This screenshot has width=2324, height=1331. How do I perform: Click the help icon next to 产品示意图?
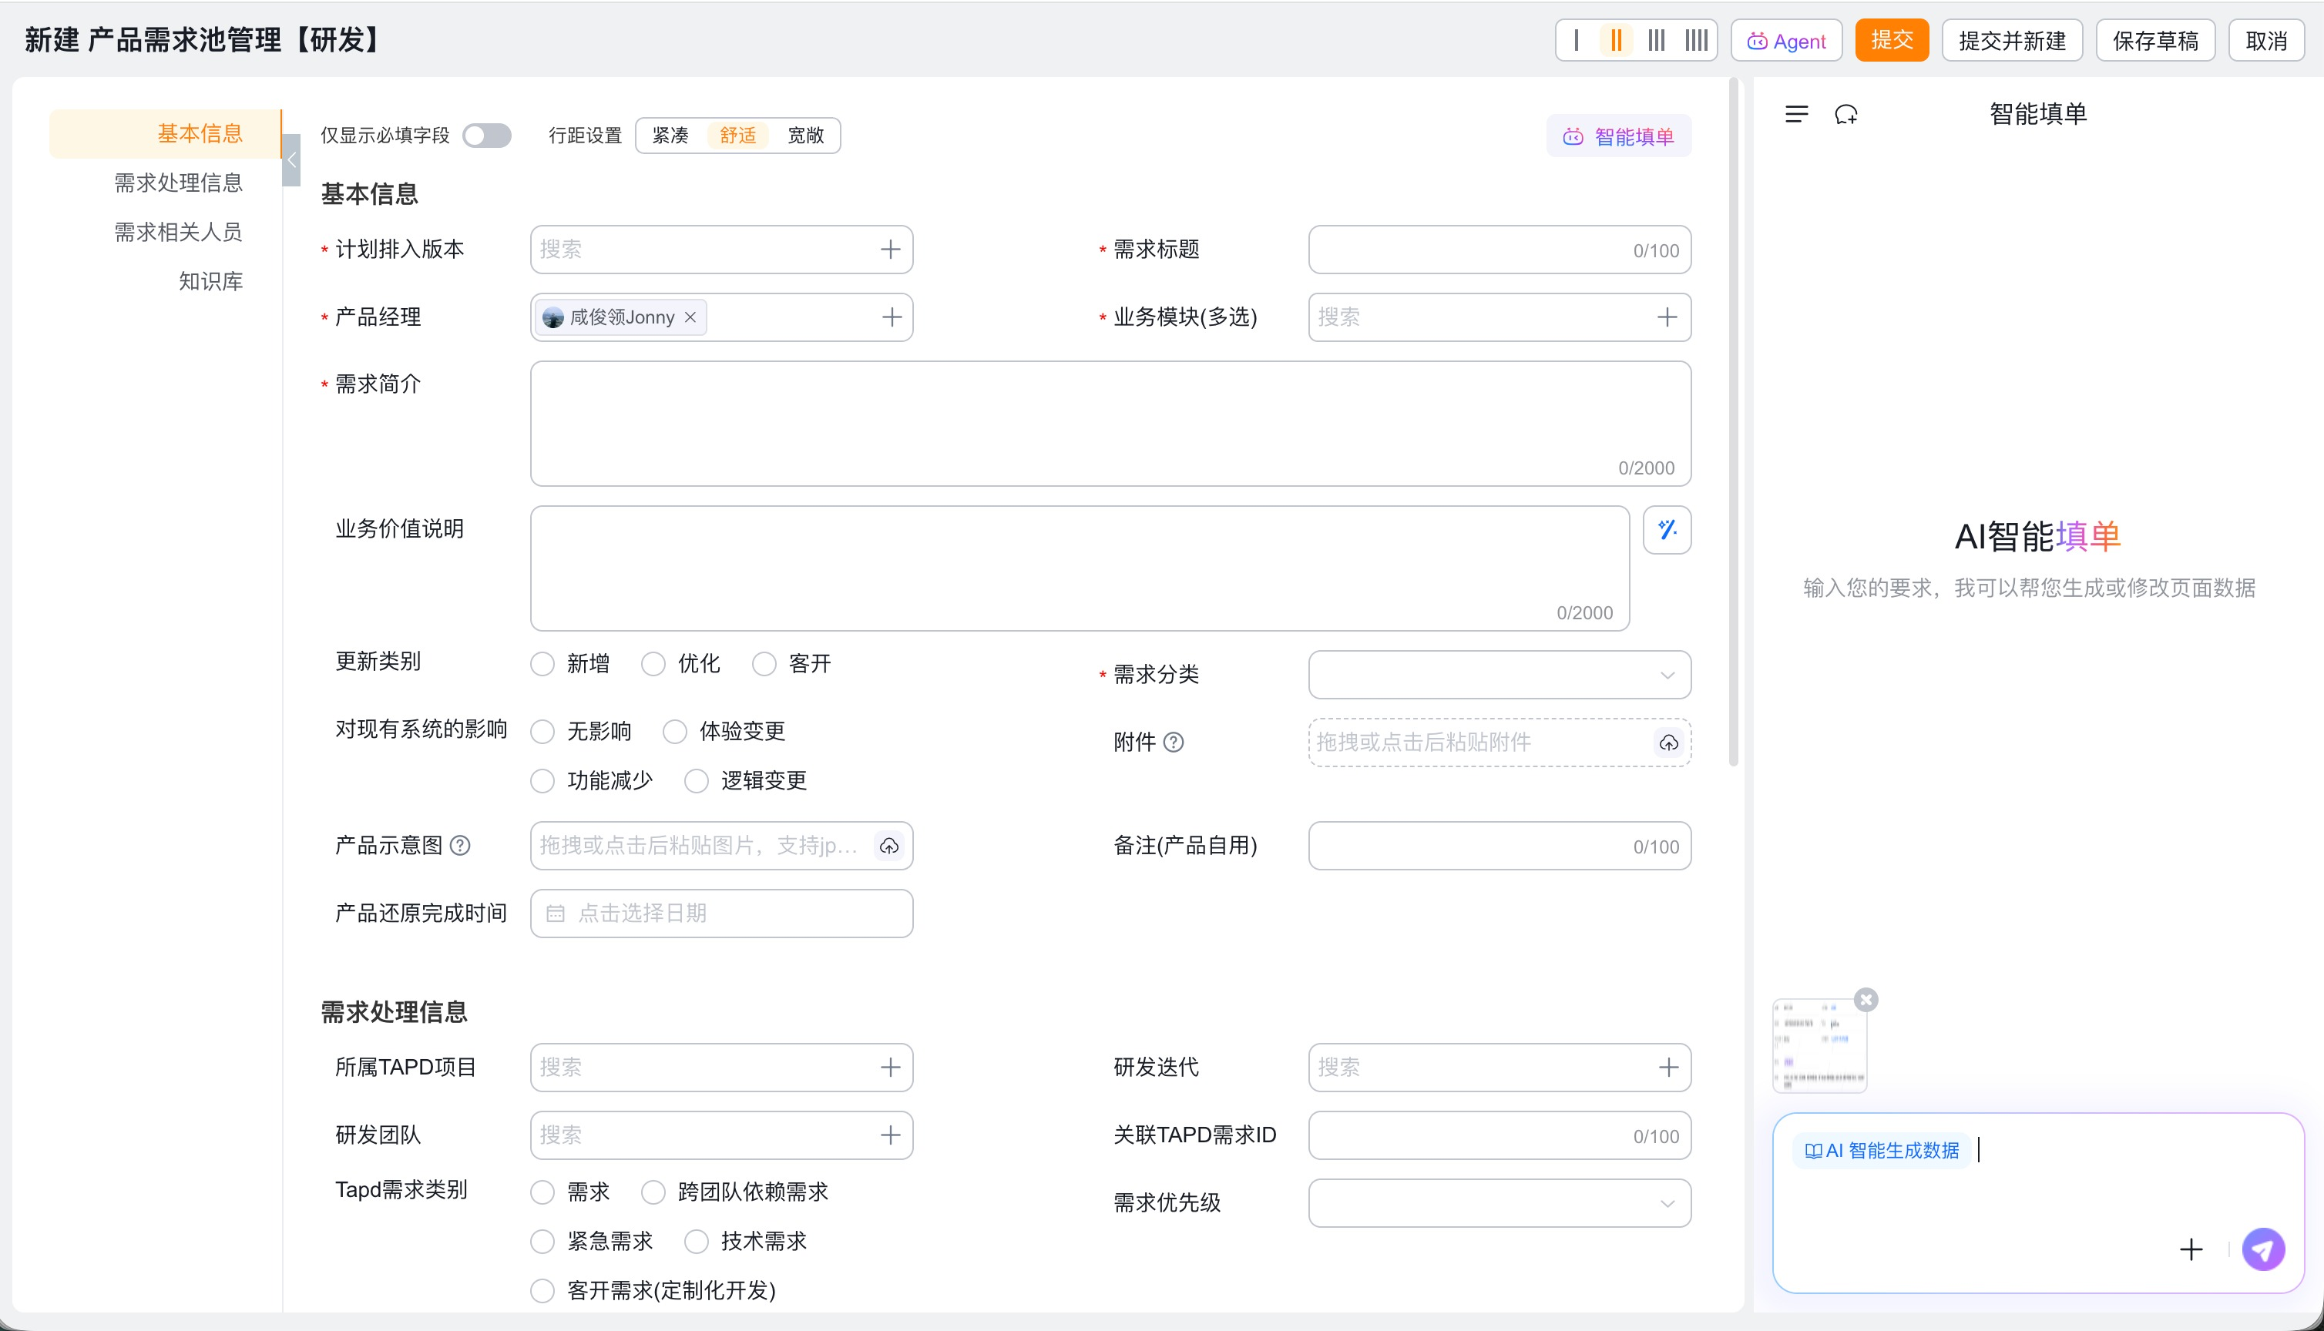point(461,846)
